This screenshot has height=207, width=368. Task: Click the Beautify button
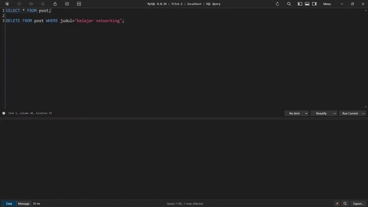pos(321,113)
